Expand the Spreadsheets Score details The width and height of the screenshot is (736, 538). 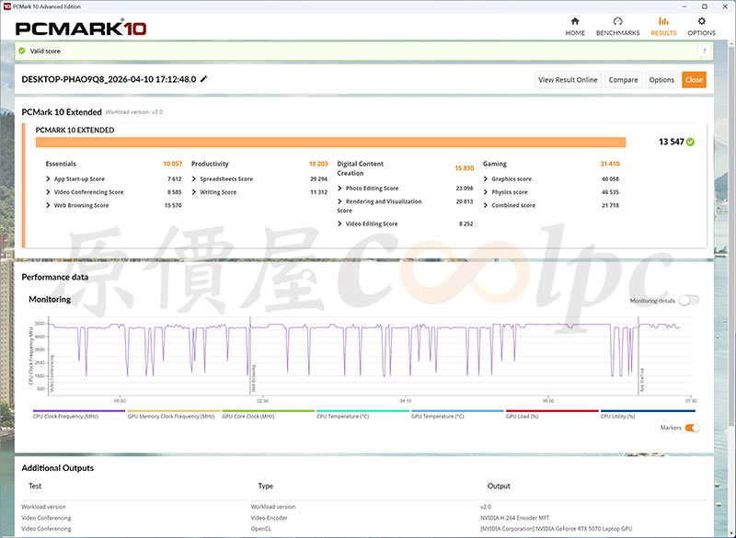(x=194, y=179)
